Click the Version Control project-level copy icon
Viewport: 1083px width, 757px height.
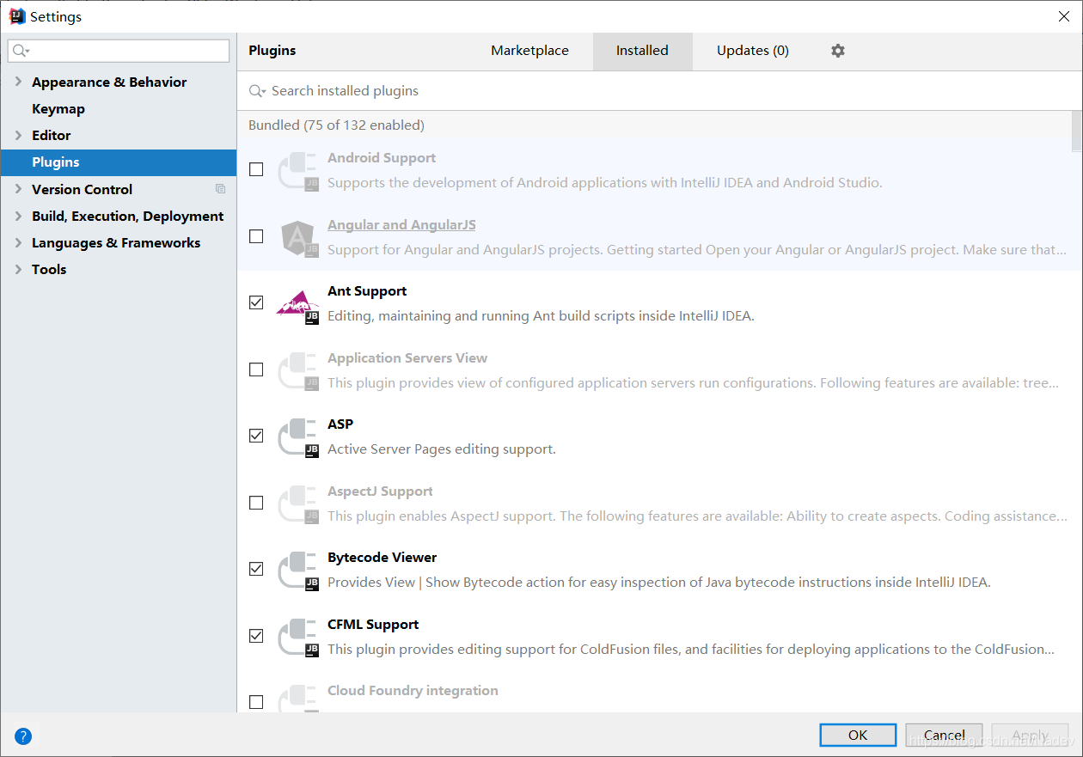point(220,189)
